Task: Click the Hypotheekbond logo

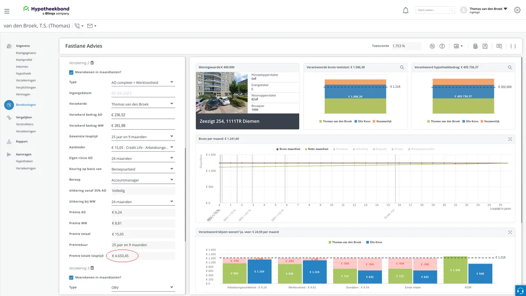Action: (x=46, y=11)
